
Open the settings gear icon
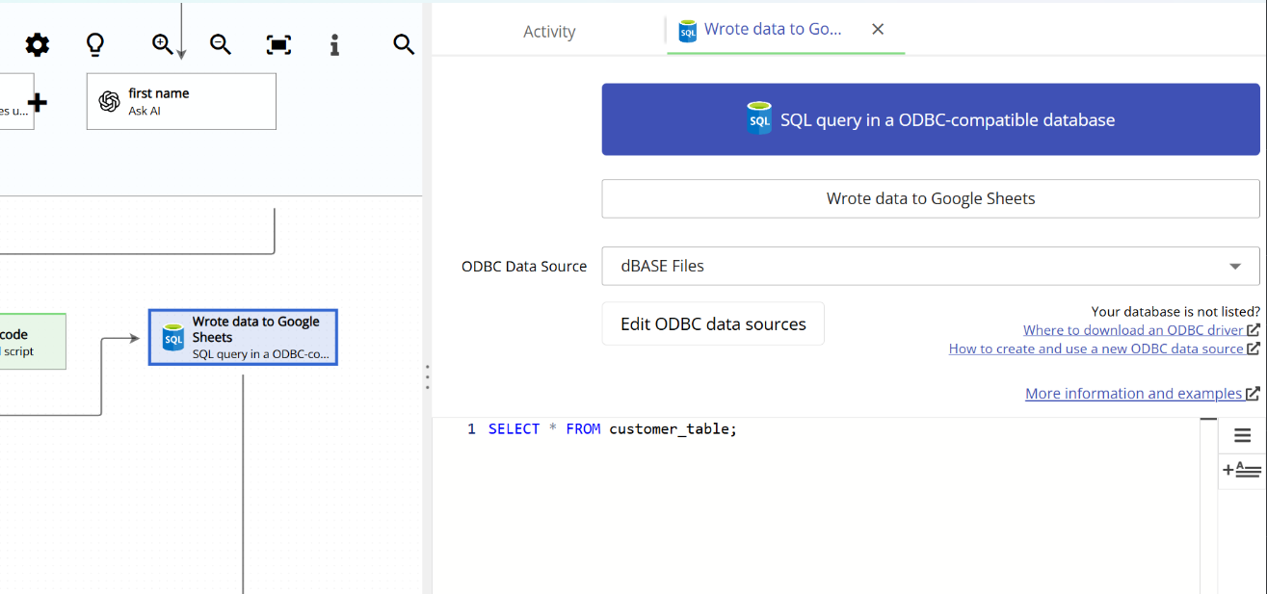38,44
